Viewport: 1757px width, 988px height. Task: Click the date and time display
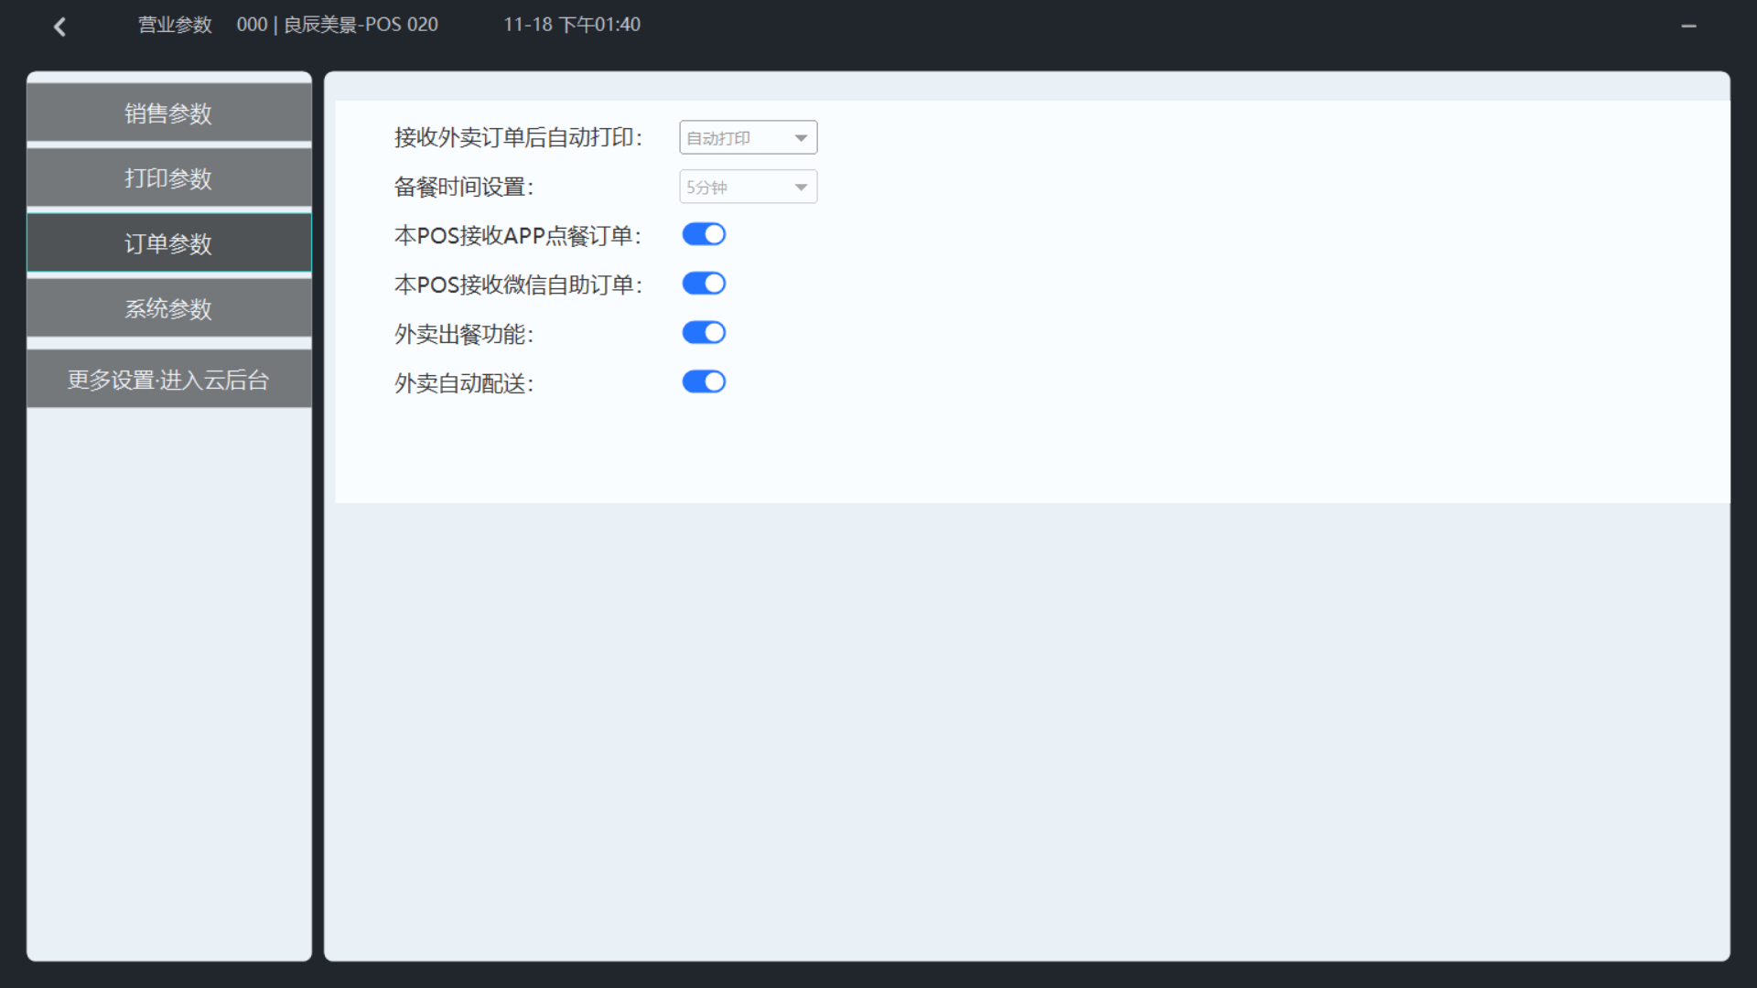[572, 25]
